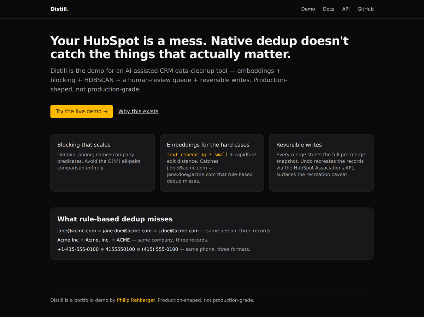This screenshot has height=317, width=424.
Task: Open the Demo nav link
Action: pyautogui.click(x=308, y=9)
